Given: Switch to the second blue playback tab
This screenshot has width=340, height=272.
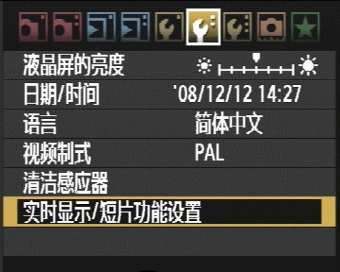Looking at the screenshot, I should 135,27.
